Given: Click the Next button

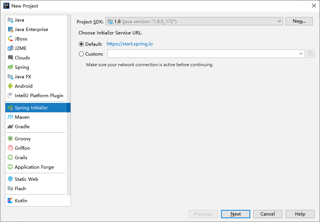Looking at the screenshot, I should click(235, 214).
